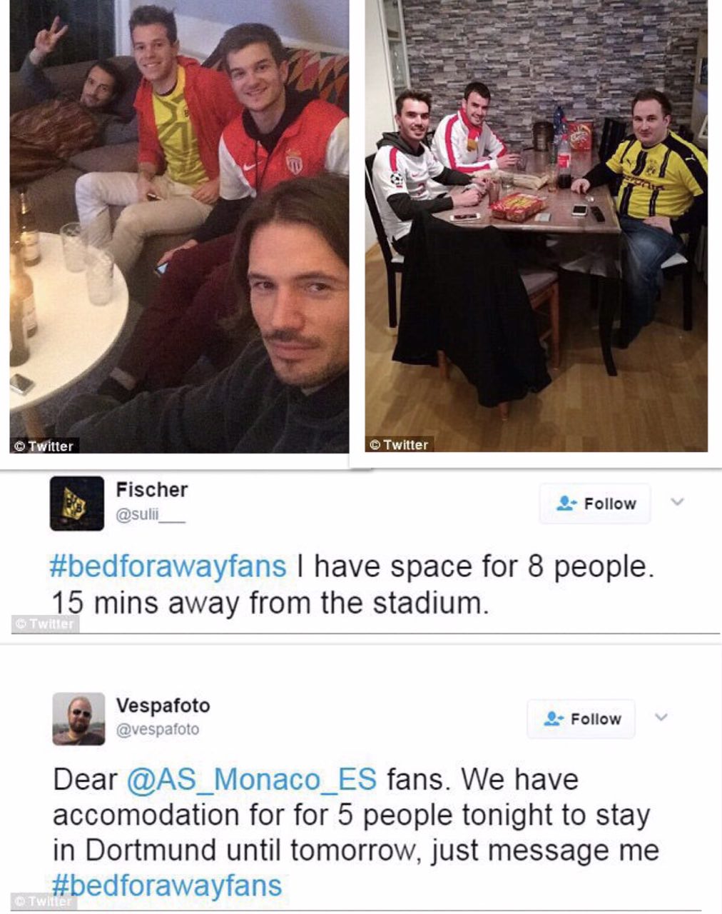Click the person-plus icon in Vespafoto's Follow button
Viewport: 722px width, 914px height.
click(x=554, y=719)
